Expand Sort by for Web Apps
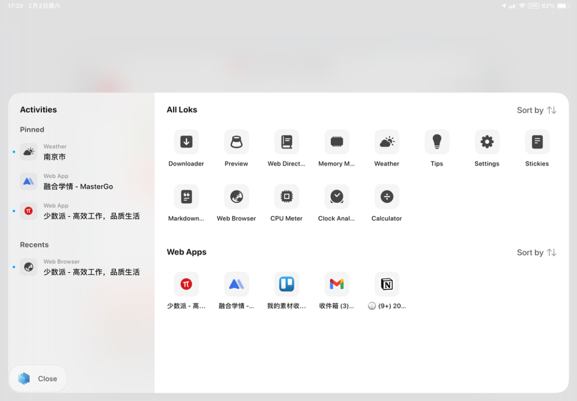This screenshot has width=577, height=401. point(536,252)
